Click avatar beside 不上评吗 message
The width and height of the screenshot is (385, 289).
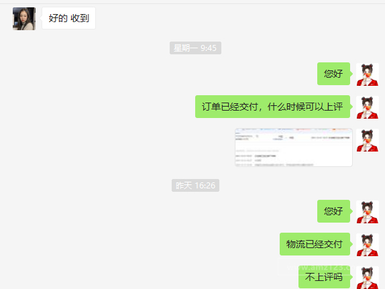(368, 278)
